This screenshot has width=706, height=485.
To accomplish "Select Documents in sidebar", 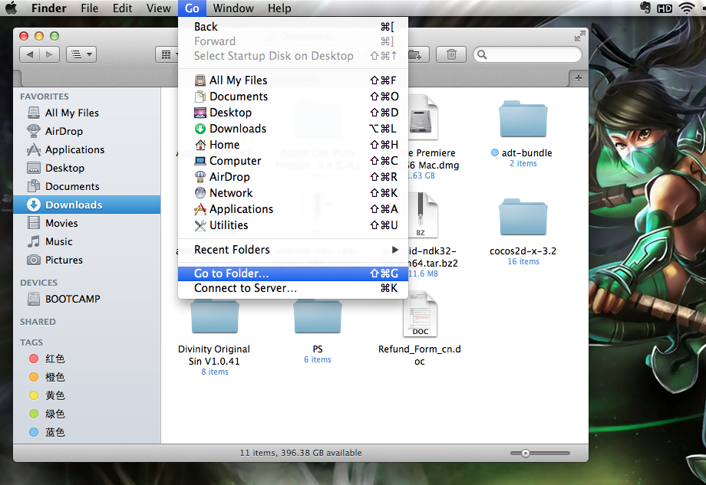I will [87, 186].
